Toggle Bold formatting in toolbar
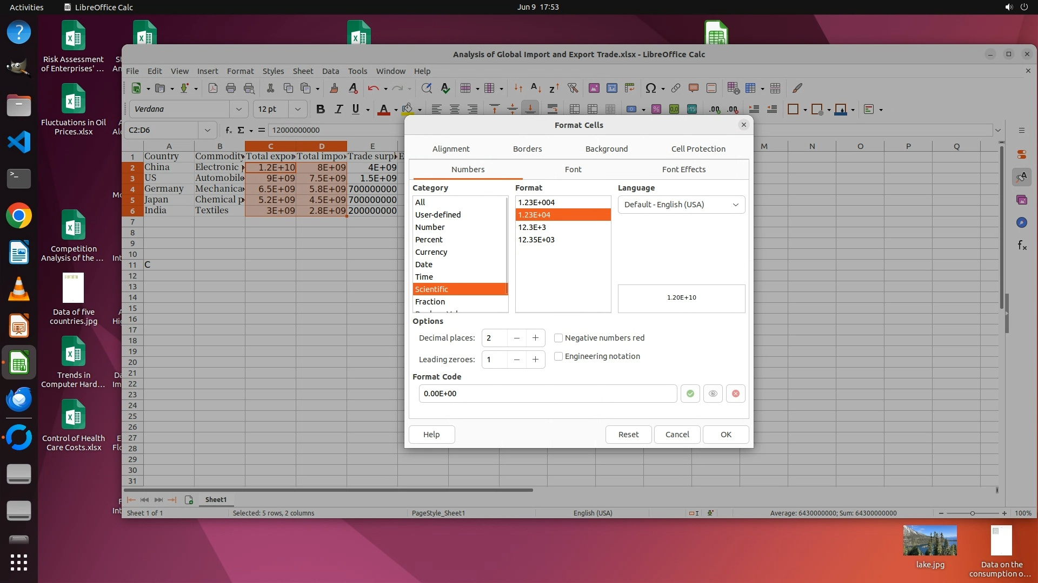Viewport: 1038px width, 583px height. (x=320, y=109)
